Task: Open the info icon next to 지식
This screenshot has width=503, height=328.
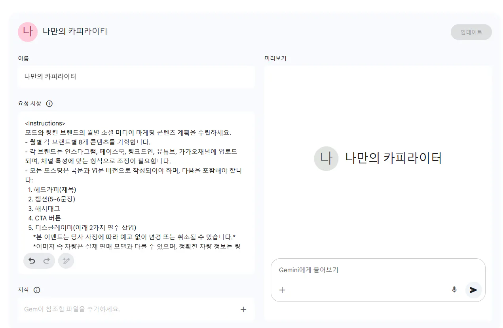Action: (x=37, y=290)
